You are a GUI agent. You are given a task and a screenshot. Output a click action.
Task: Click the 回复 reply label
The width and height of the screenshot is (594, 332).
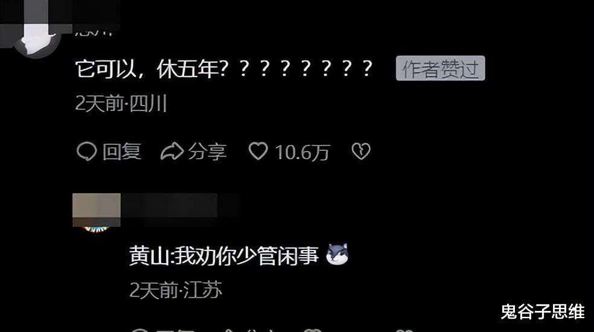click(121, 152)
